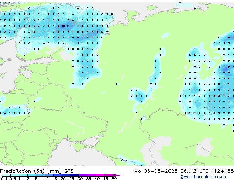
Task: Click the '10' precipitation value on the map
Action: 63,26
